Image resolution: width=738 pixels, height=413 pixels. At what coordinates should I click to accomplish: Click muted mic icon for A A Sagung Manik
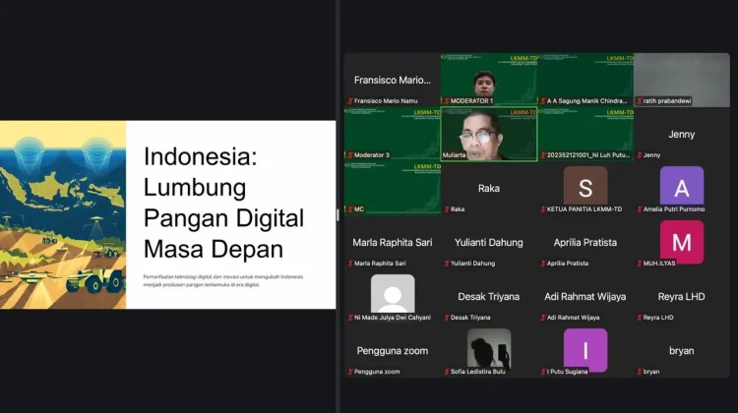pos(543,101)
